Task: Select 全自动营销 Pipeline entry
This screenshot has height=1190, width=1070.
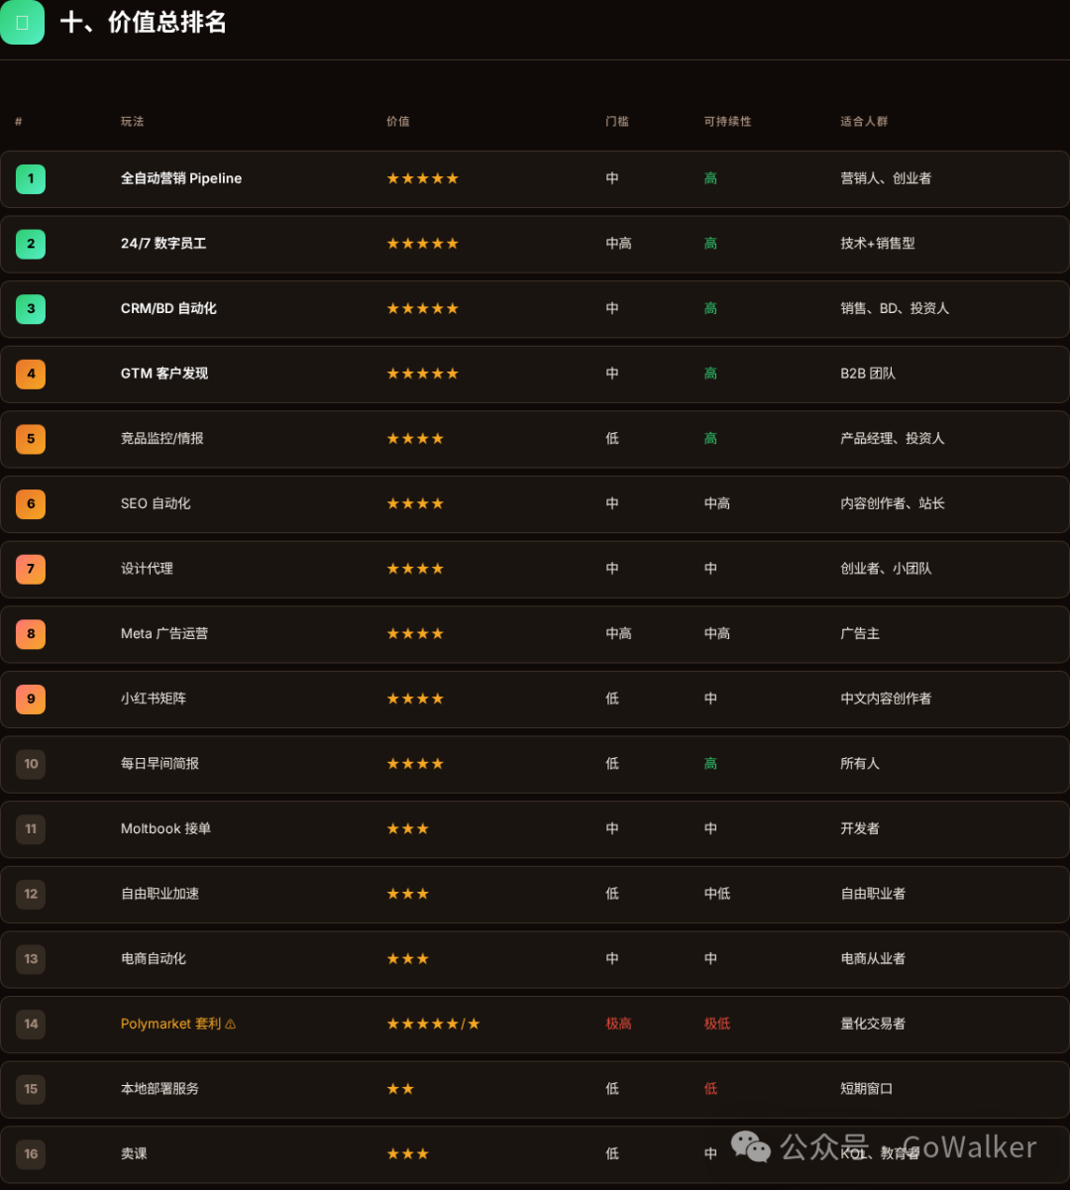Action: pyautogui.click(x=181, y=178)
